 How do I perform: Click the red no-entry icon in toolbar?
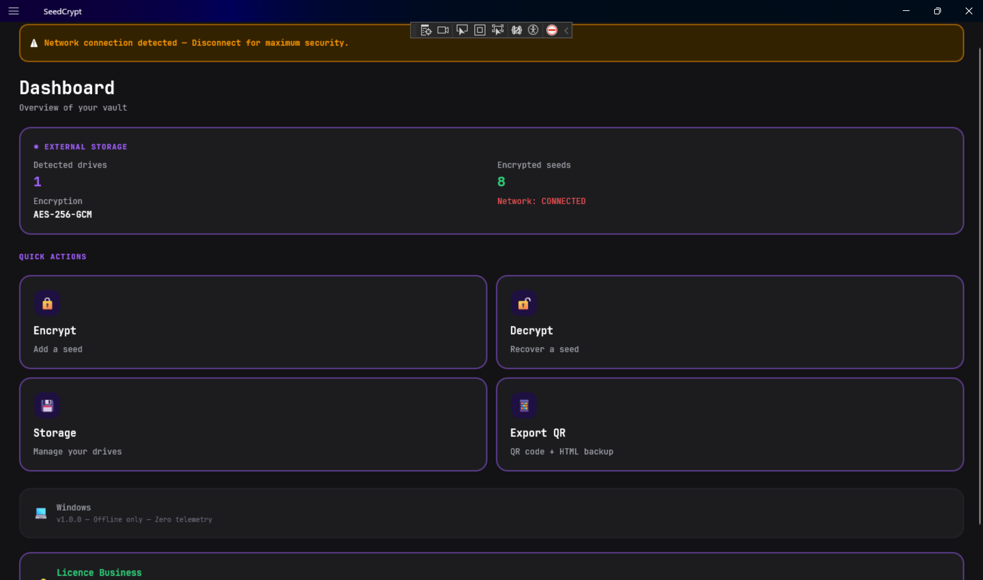pos(552,30)
